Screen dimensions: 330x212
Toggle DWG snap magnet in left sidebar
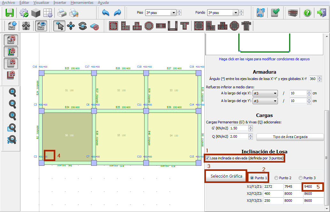click(11, 40)
